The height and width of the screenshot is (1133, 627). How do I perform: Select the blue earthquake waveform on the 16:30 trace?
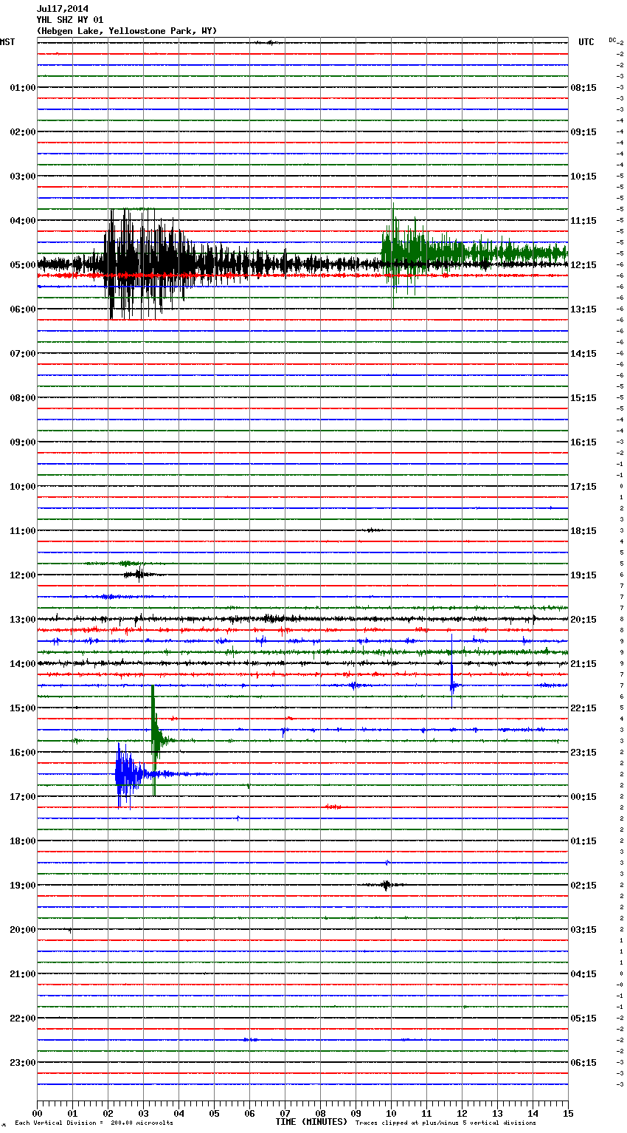[126, 774]
